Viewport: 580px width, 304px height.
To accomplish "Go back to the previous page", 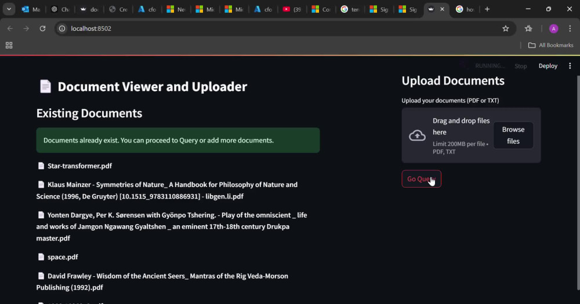I will click(x=10, y=28).
